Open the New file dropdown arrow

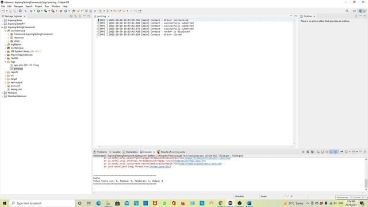[x=6, y=11]
